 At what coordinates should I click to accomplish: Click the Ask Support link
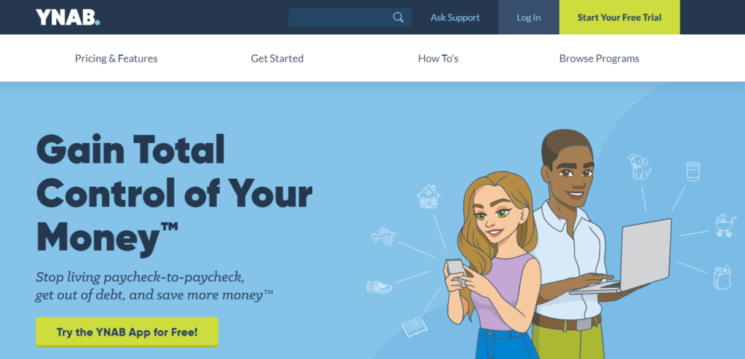coord(455,17)
